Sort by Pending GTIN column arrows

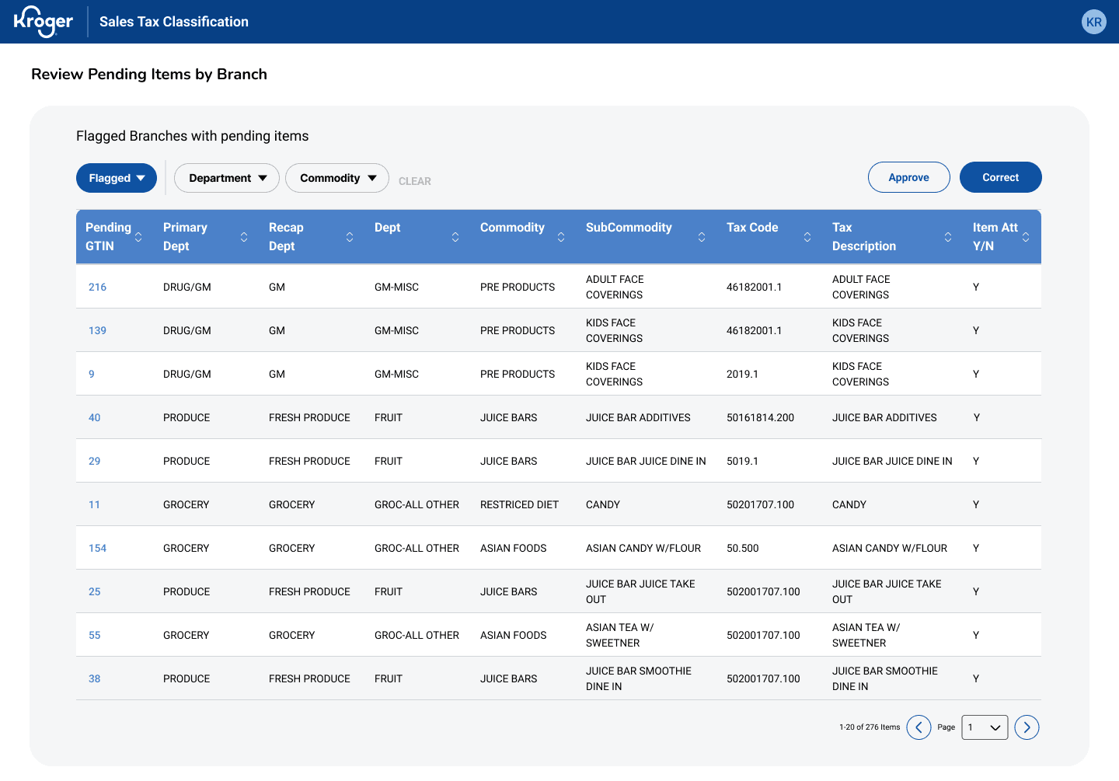click(x=138, y=237)
